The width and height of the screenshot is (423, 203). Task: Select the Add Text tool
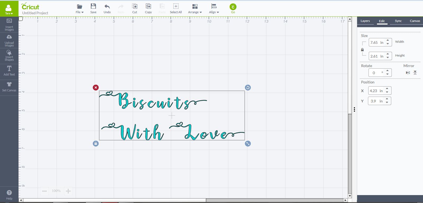coord(9,71)
